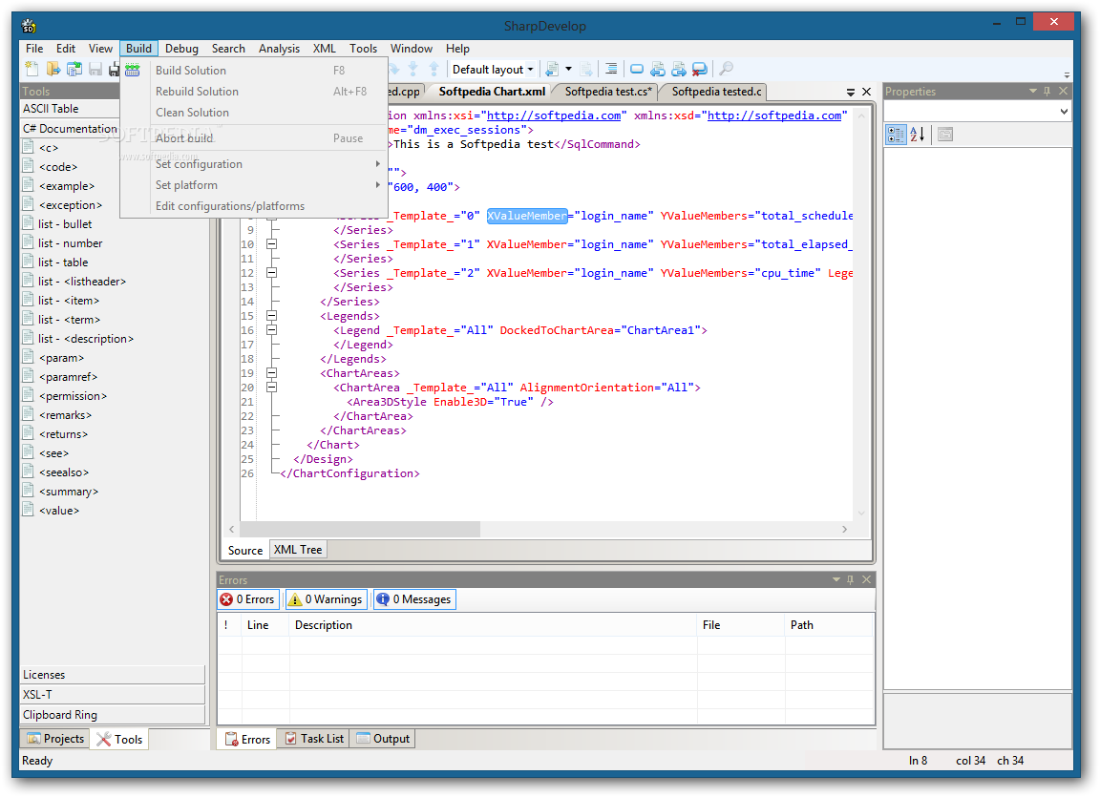Image resolution: width=1100 pixels, height=797 pixels.
Task: Open the Analysis menu
Action: 279,49
